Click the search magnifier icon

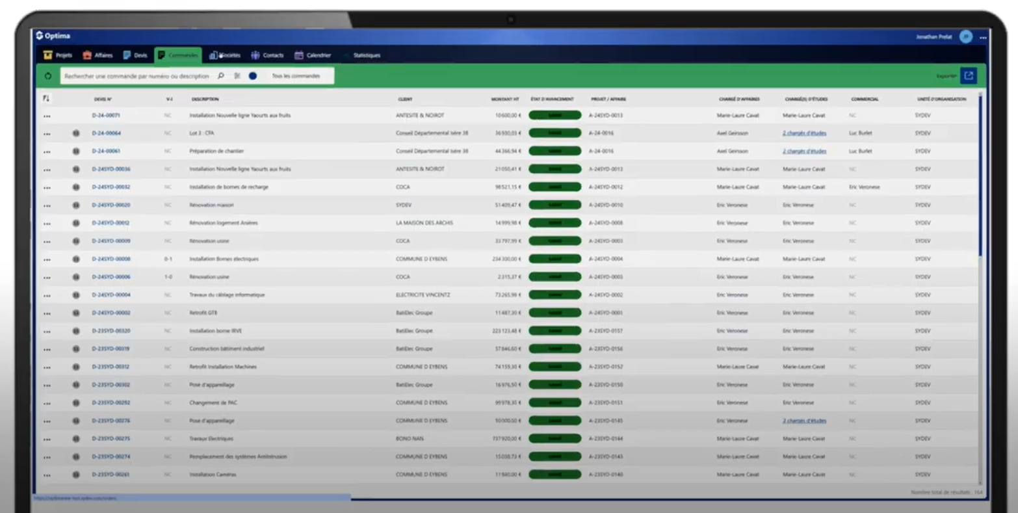tap(221, 75)
